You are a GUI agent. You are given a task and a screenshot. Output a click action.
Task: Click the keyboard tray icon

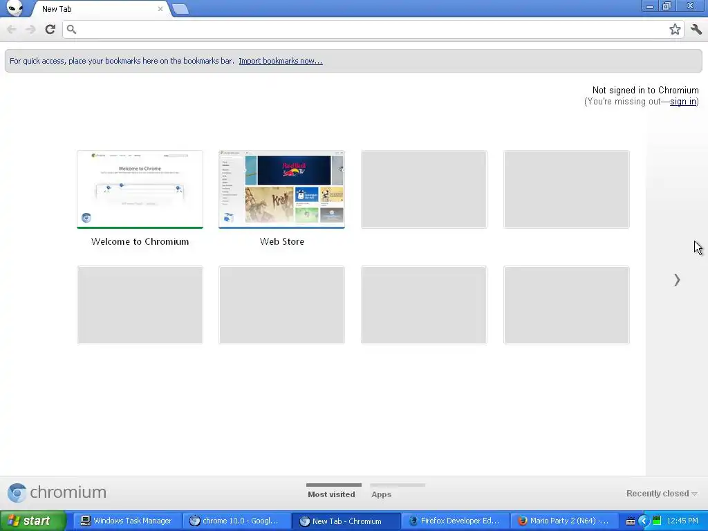pyautogui.click(x=631, y=521)
